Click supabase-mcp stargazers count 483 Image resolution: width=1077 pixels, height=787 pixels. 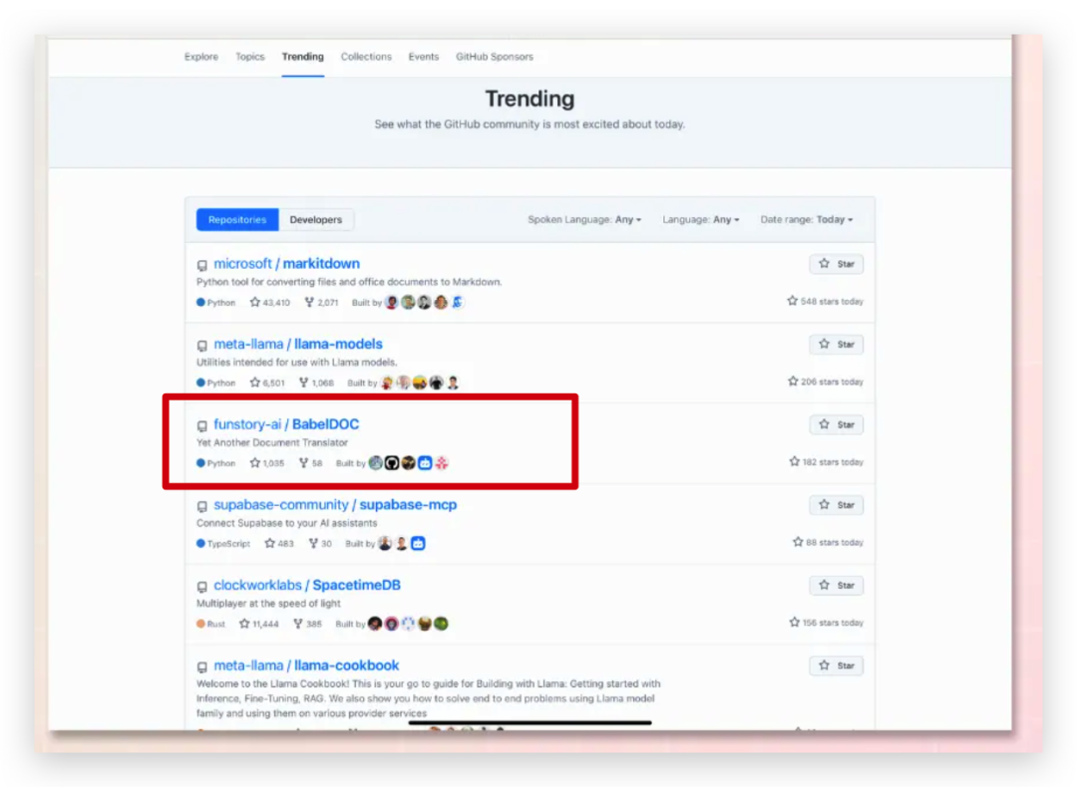tap(279, 543)
